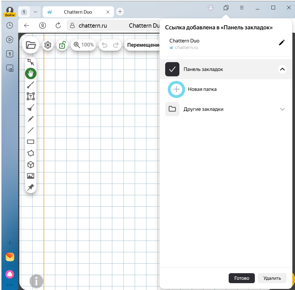Select the pushpin tool
The height and width of the screenshot is (290, 295).
coord(31,187)
